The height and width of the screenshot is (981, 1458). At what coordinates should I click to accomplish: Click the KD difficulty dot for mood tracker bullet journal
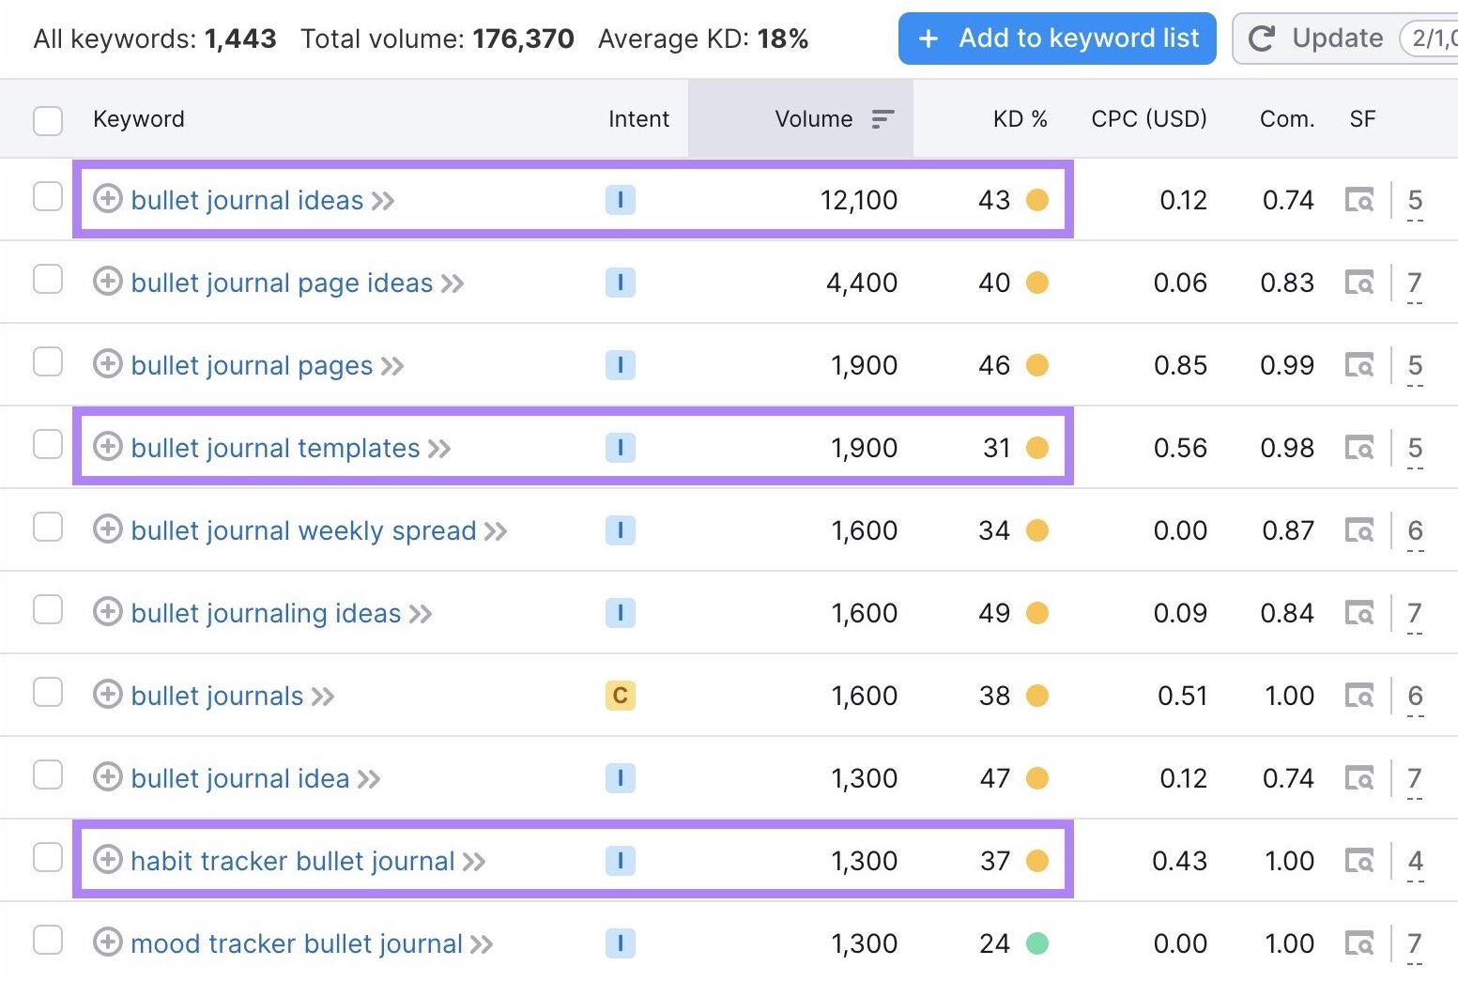[x=1036, y=943]
